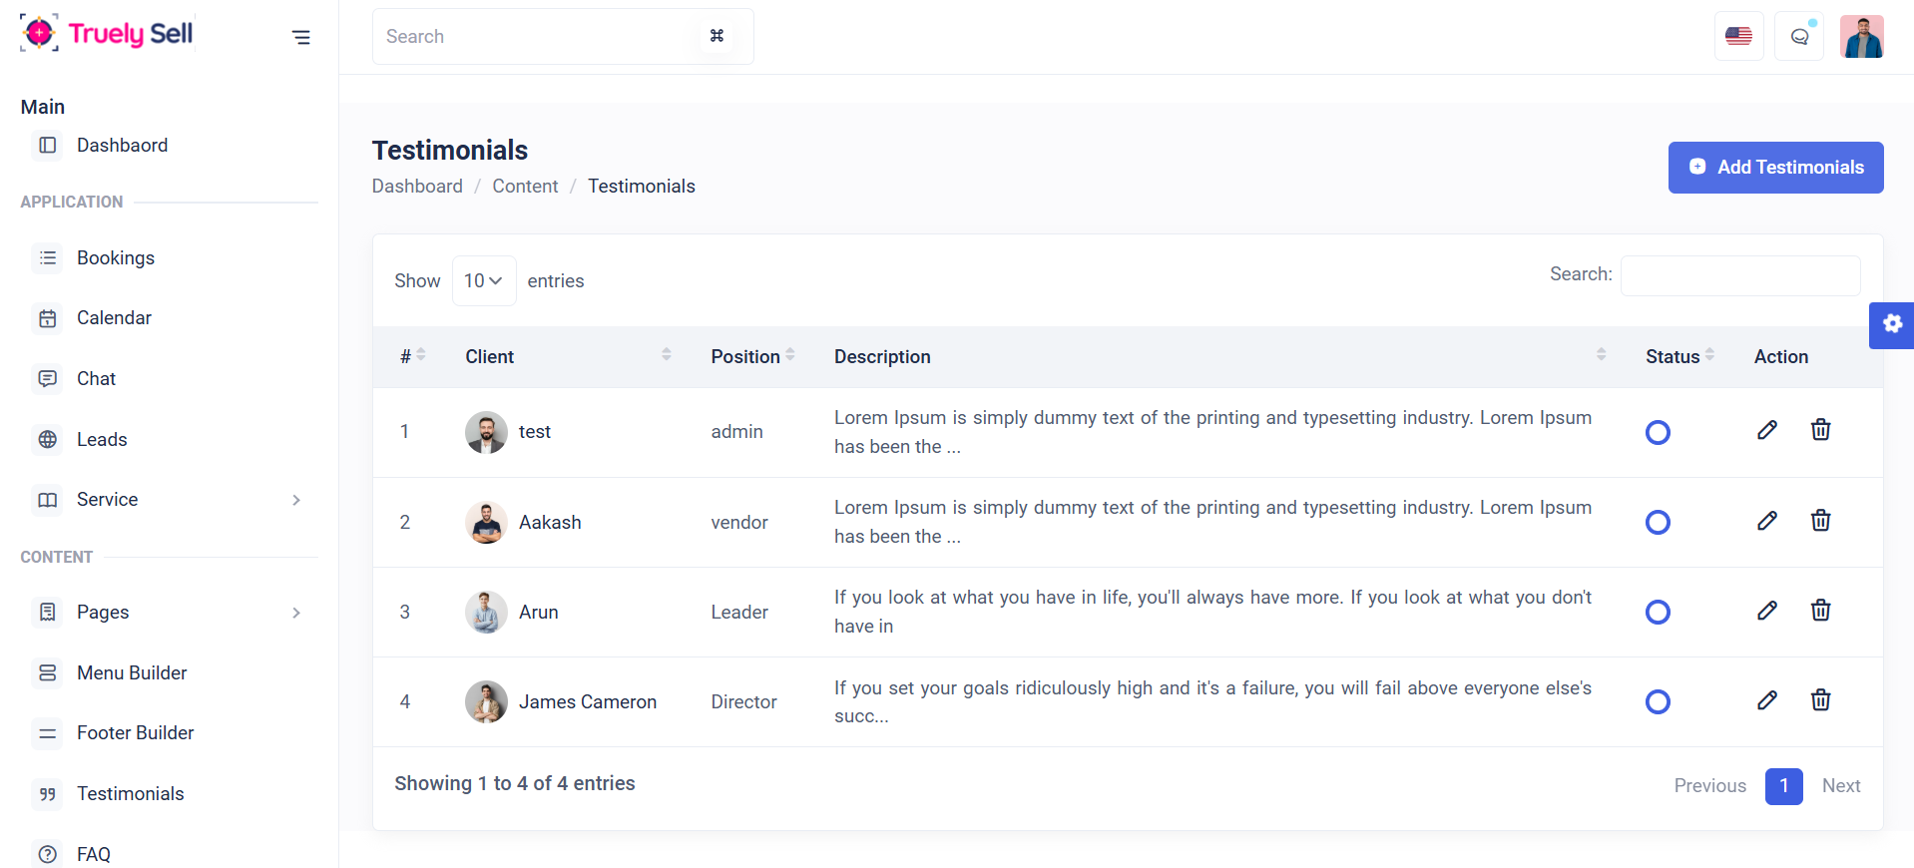Click the table Search input field
Viewport: 1914px width, 868px height.
[x=1739, y=275]
